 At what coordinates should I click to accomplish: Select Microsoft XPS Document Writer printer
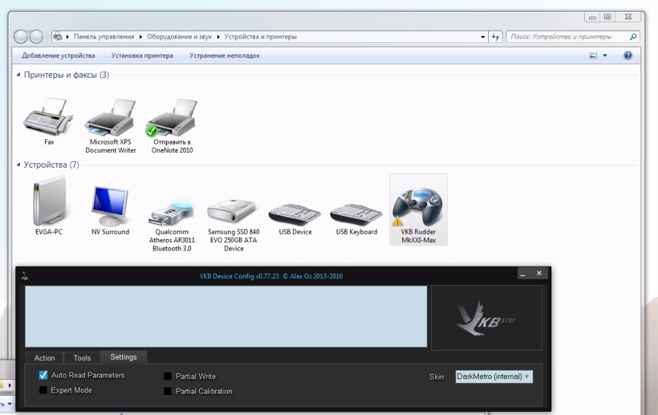(x=111, y=119)
